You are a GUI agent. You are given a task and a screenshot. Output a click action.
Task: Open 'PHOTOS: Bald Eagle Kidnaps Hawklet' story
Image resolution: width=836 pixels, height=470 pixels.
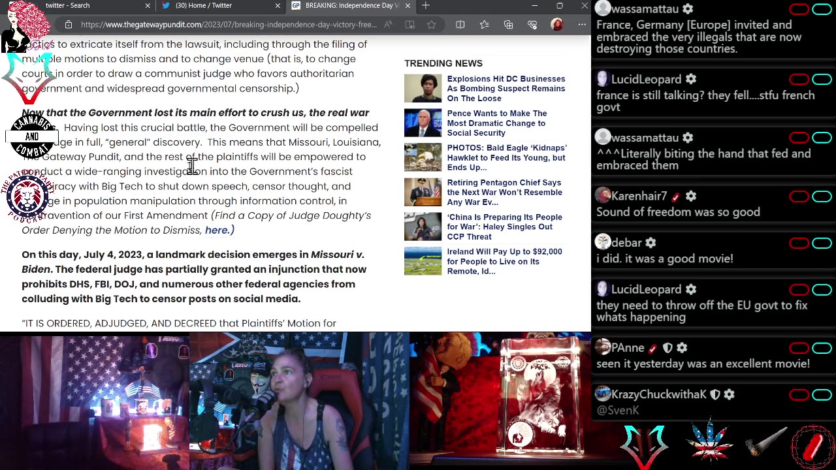click(507, 158)
